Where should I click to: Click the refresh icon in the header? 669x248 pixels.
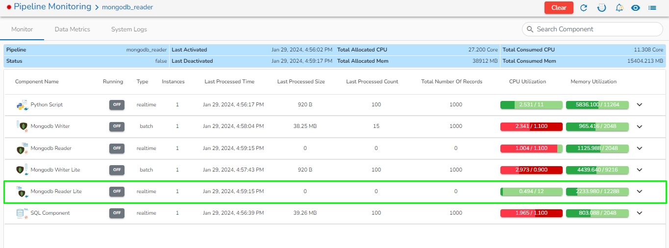(x=584, y=8)
